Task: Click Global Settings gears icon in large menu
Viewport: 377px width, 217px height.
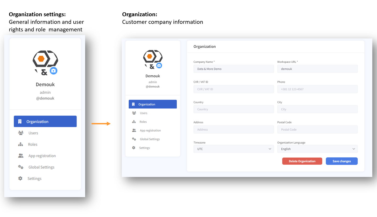Action: click(21, 167)
